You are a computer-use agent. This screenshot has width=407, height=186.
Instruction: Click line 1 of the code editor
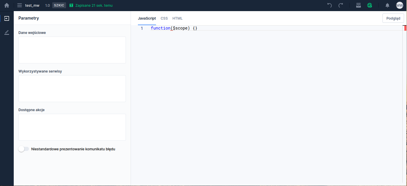[234, 28]
